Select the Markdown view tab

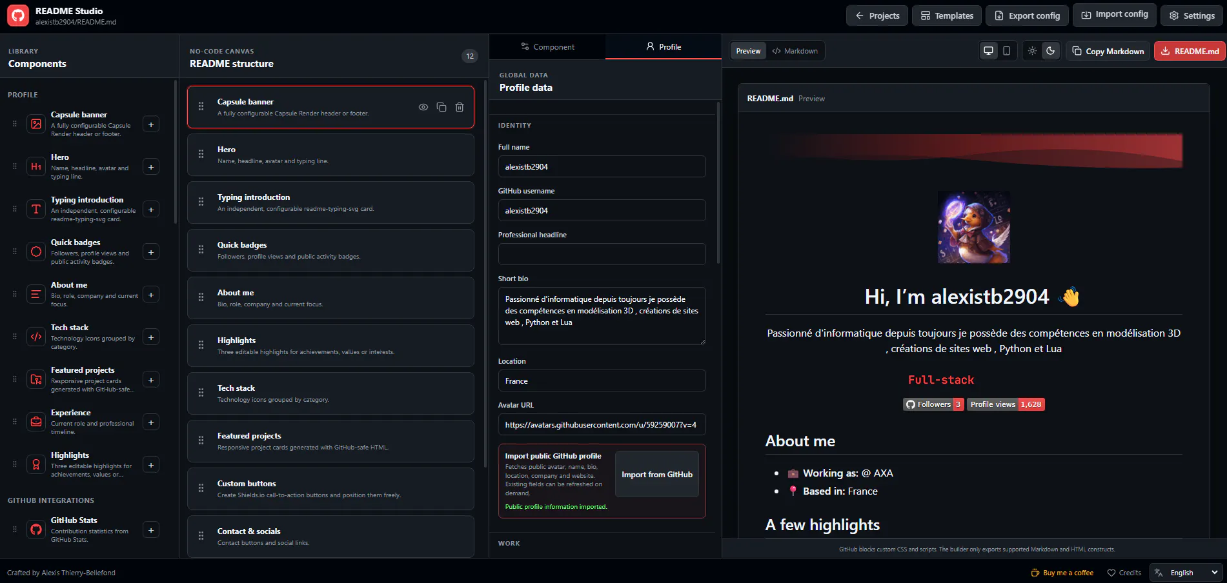coord(795,51)
